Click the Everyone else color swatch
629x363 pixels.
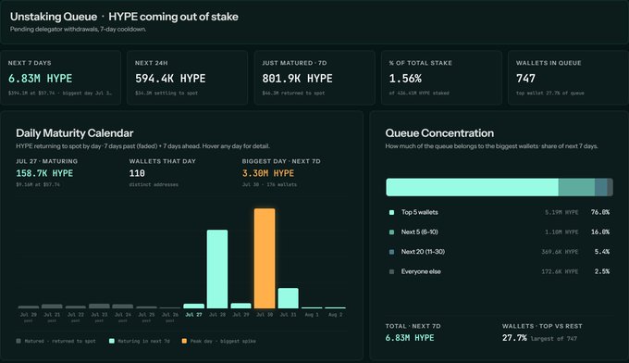(x=391, y=272)
